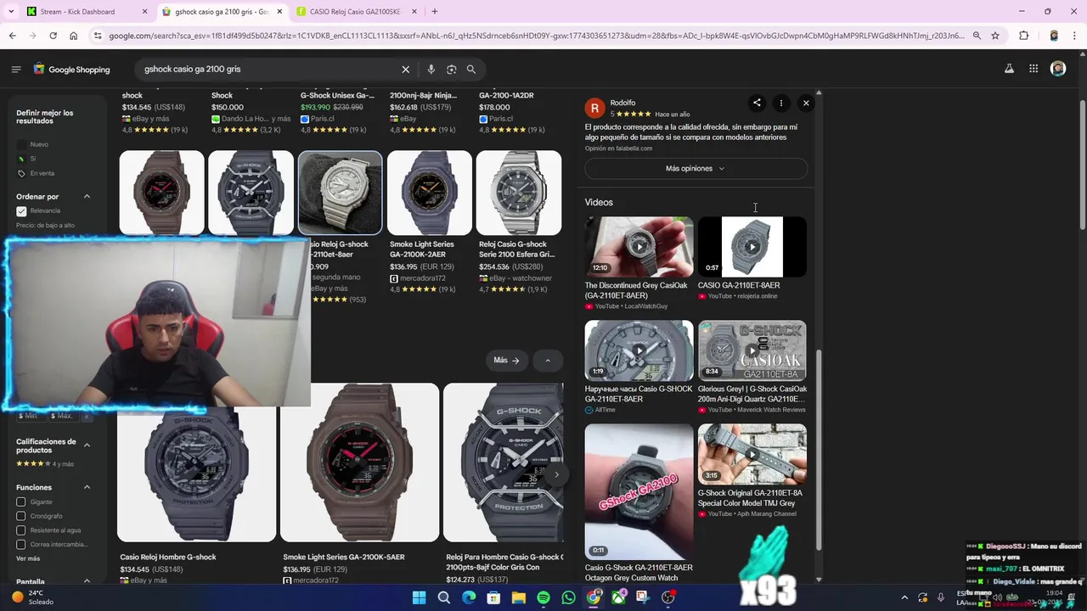This screenshot has height=611, width=1087.
Task: Check the Gigante function filter
Action: coord(21,502)
